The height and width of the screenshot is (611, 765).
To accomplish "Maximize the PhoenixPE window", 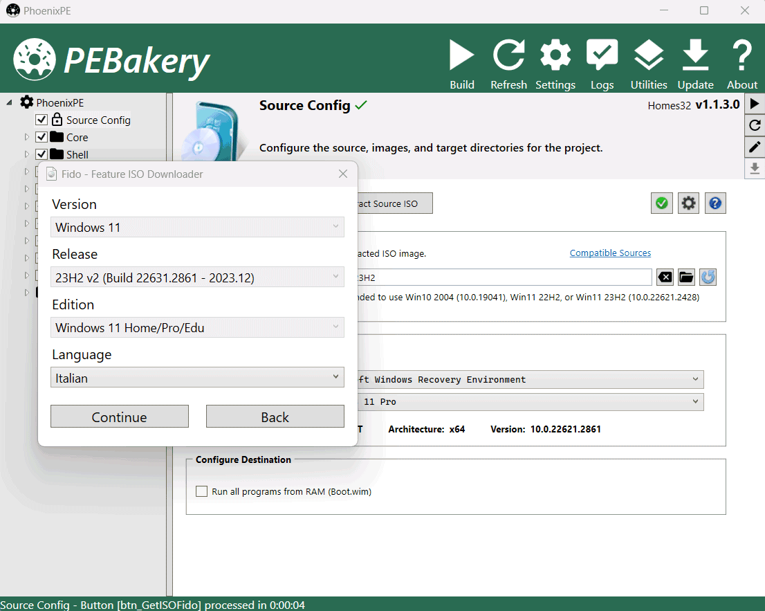I will point(703,10).
